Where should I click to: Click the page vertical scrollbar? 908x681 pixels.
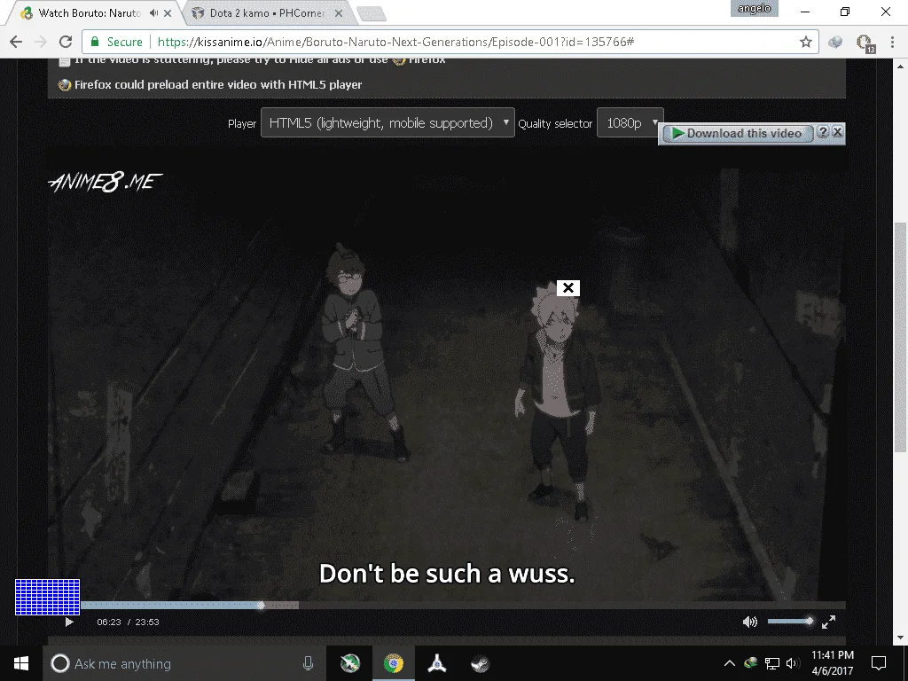(x=901, y=337)
